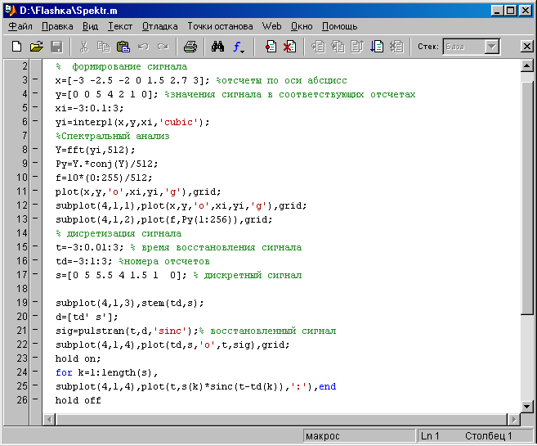Open the Отладка menu

160,26
